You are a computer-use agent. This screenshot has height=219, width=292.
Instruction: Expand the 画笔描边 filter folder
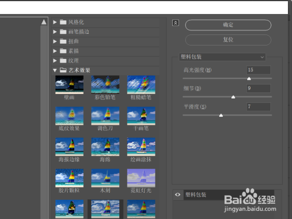click(x=55, y=32)
